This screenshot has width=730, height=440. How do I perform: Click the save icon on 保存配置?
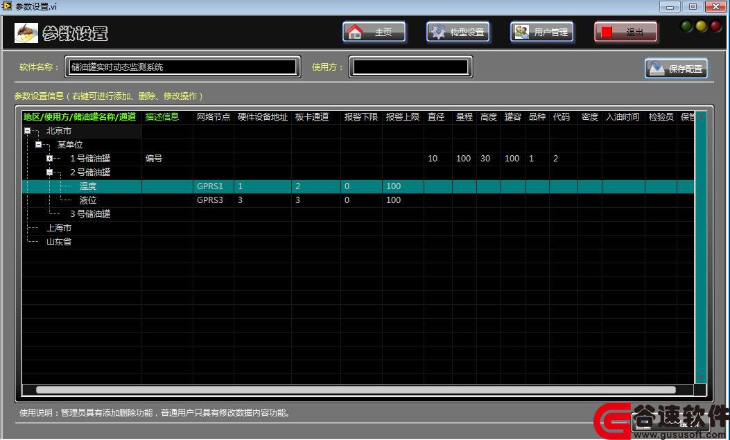(657, 69)
